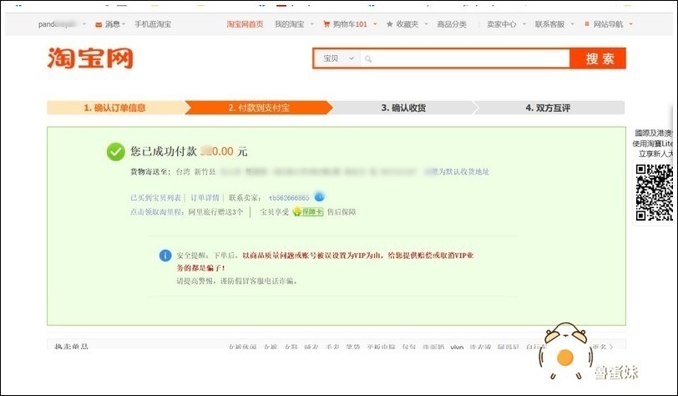Click the QR code on the right side
678x396 pixels.
(x=655, y=193)
